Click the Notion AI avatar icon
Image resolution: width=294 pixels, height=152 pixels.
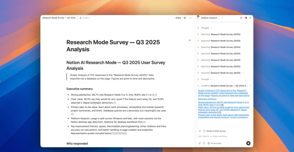pyautogui.click(x=198, y=18)
